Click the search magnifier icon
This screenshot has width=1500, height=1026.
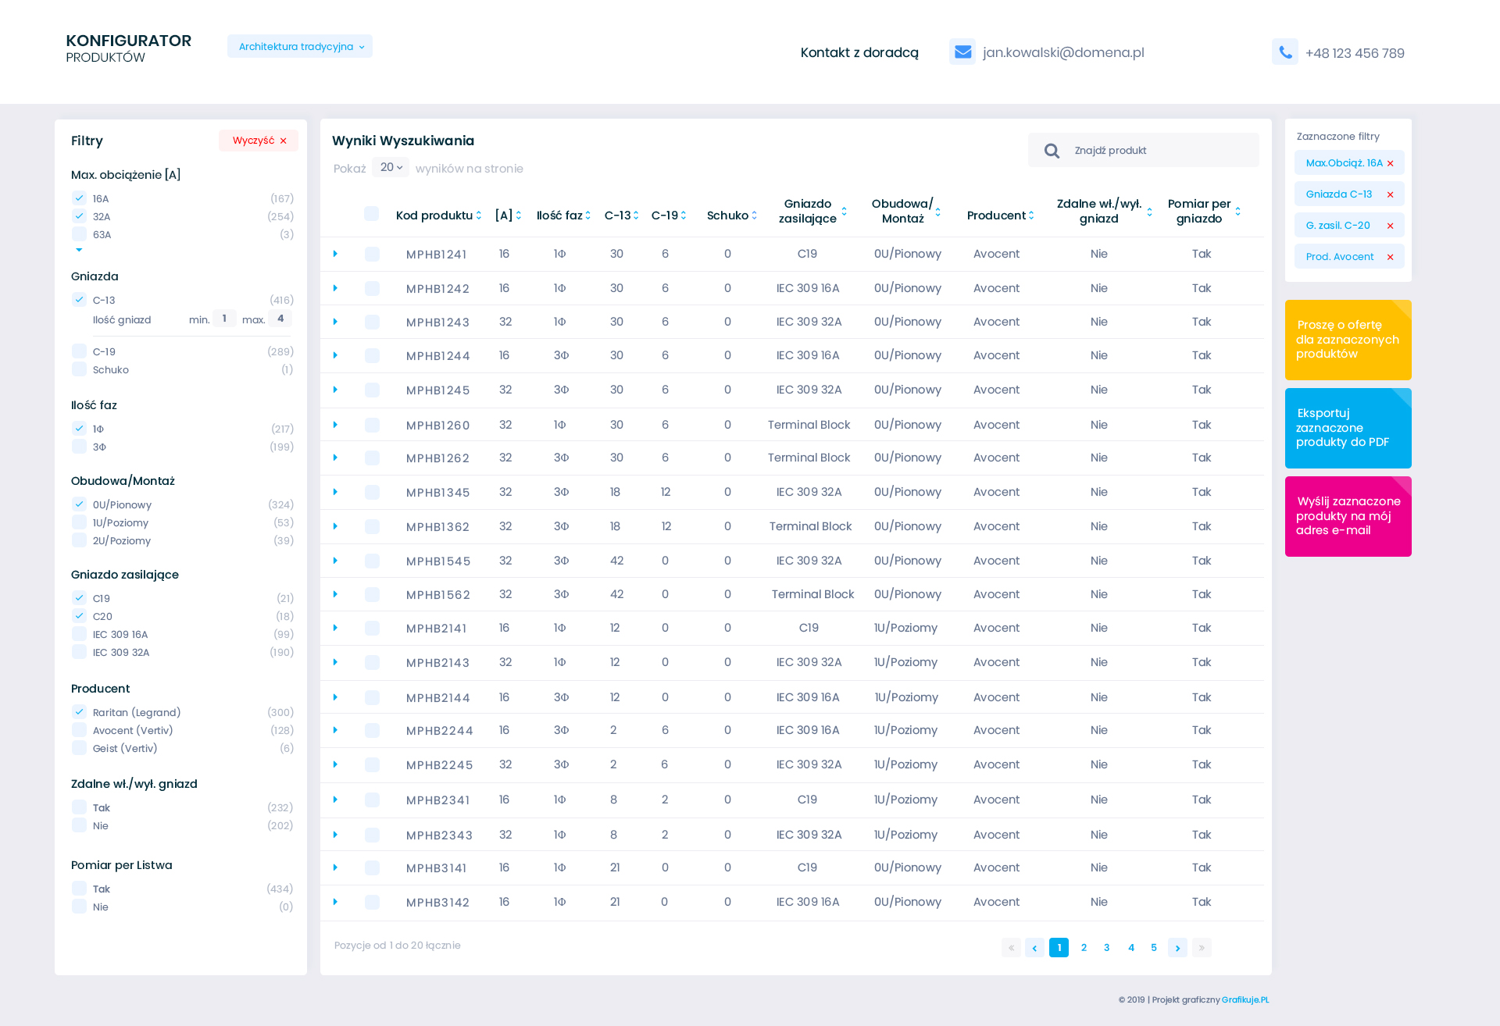1052,151
